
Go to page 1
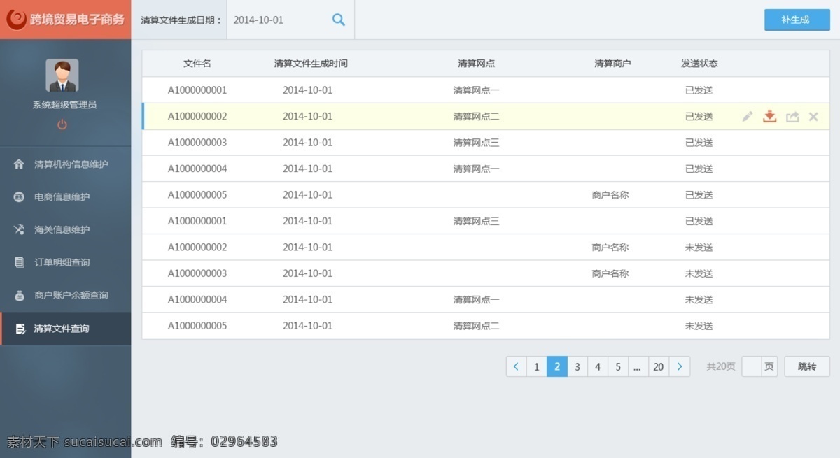537,366
